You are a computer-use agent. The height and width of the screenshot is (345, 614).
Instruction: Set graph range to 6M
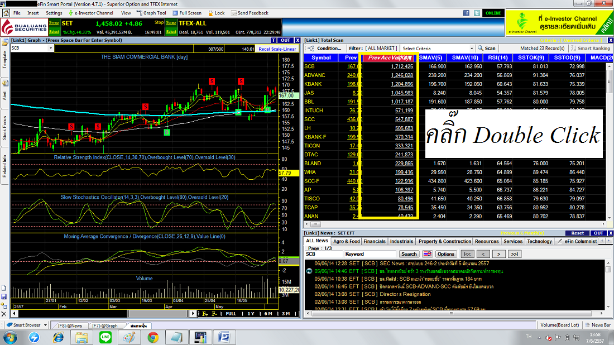(268, 314)
